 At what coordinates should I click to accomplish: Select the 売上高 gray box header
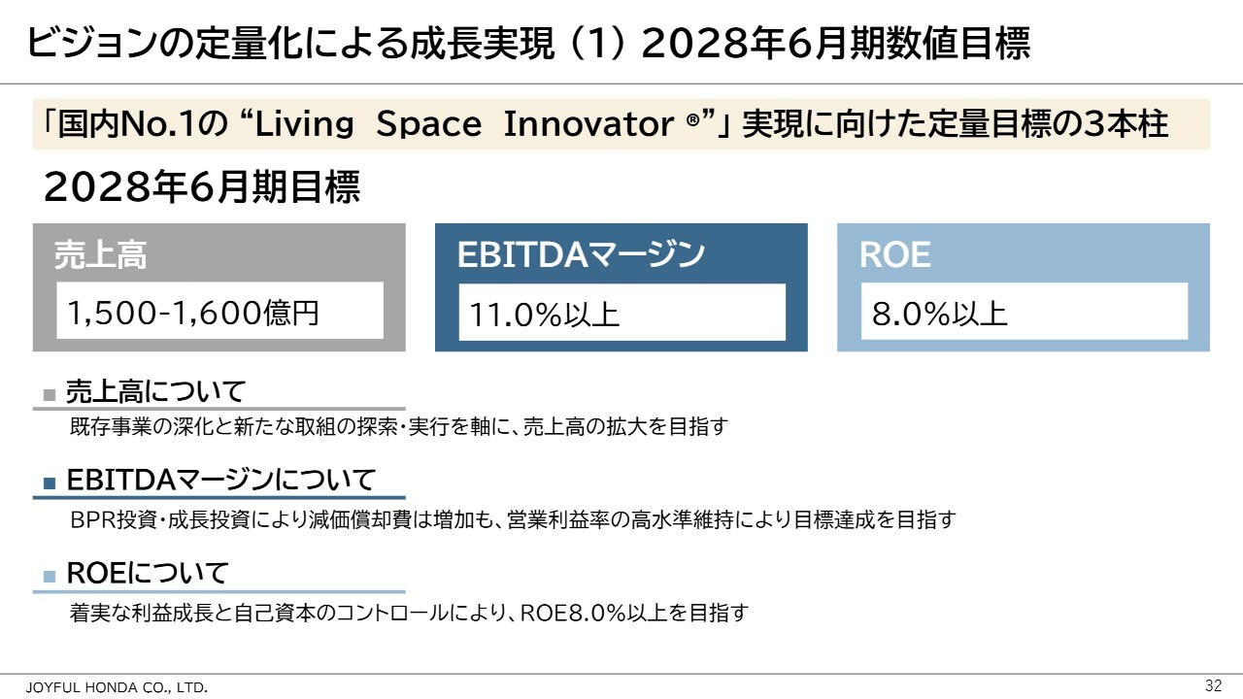[x=102, y=255]
